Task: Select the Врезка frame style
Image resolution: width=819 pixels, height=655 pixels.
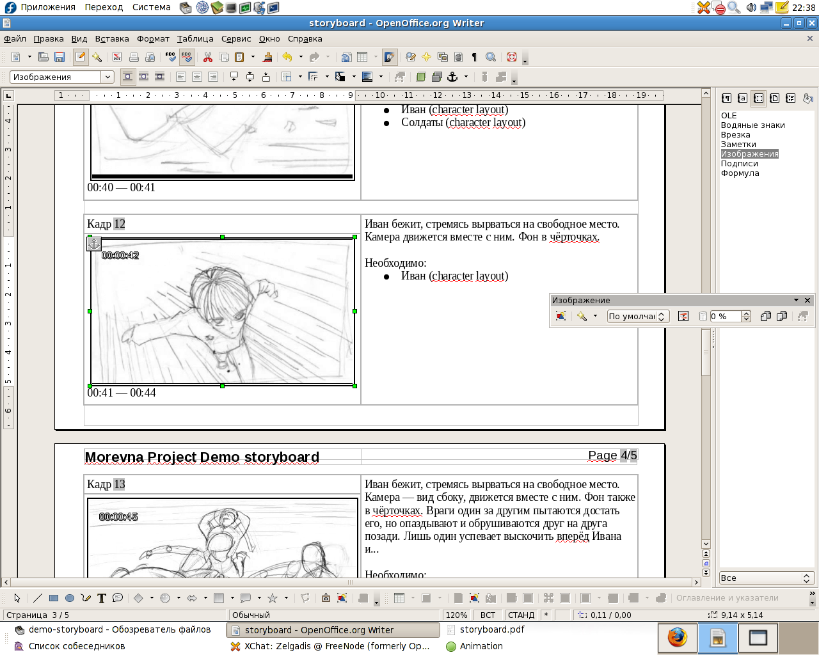Action: 736,135
